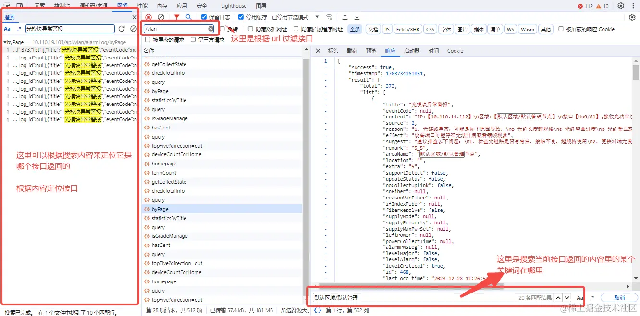Switch to the 内存 tab
This screenshot has height=316, width=640.
point(162,6)
